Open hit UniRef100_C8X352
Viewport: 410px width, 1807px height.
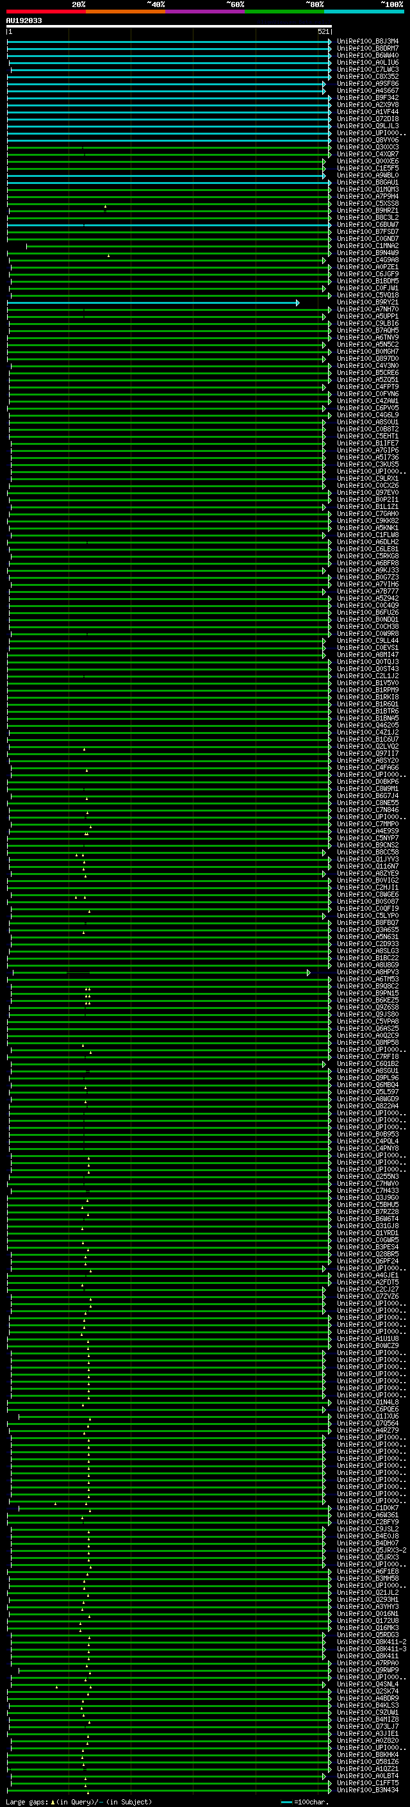pos(368,76)
